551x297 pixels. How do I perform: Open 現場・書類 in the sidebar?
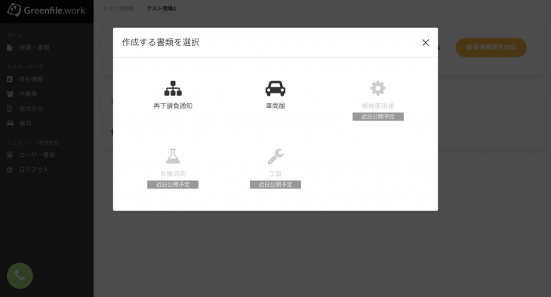point(34,47)
